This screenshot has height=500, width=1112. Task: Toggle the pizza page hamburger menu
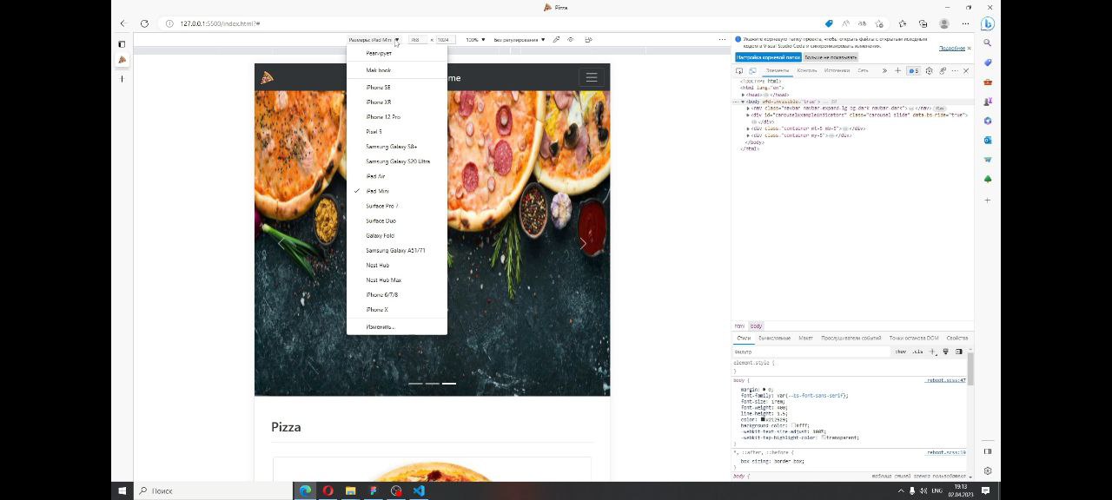click(x=592, y=77)
